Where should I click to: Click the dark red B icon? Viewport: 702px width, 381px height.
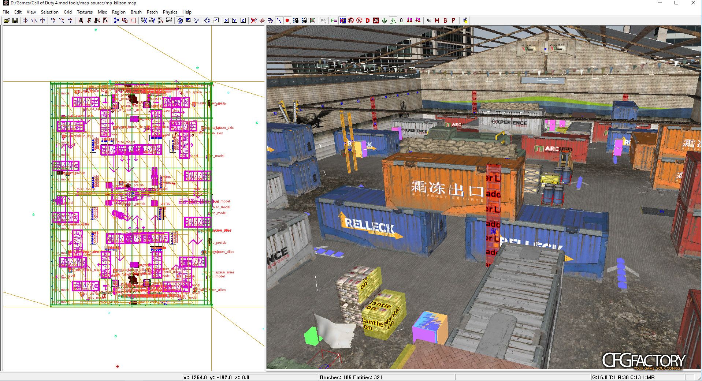click(445, 20)
